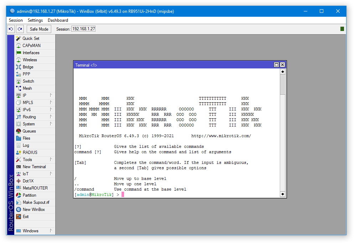Expand the IoT submenu

coord(51,174)
